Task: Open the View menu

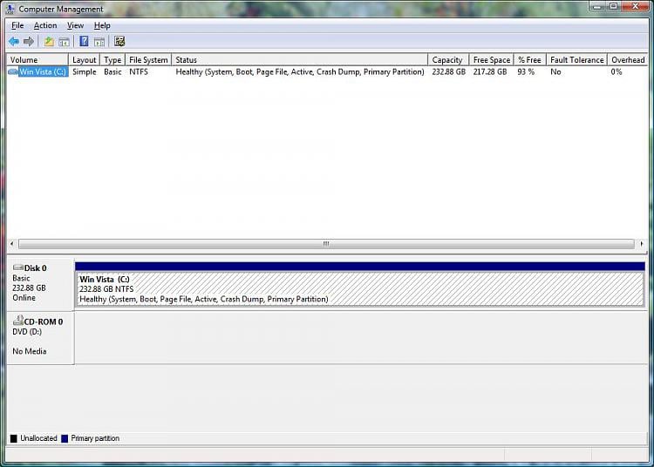Action: (75, 25)
